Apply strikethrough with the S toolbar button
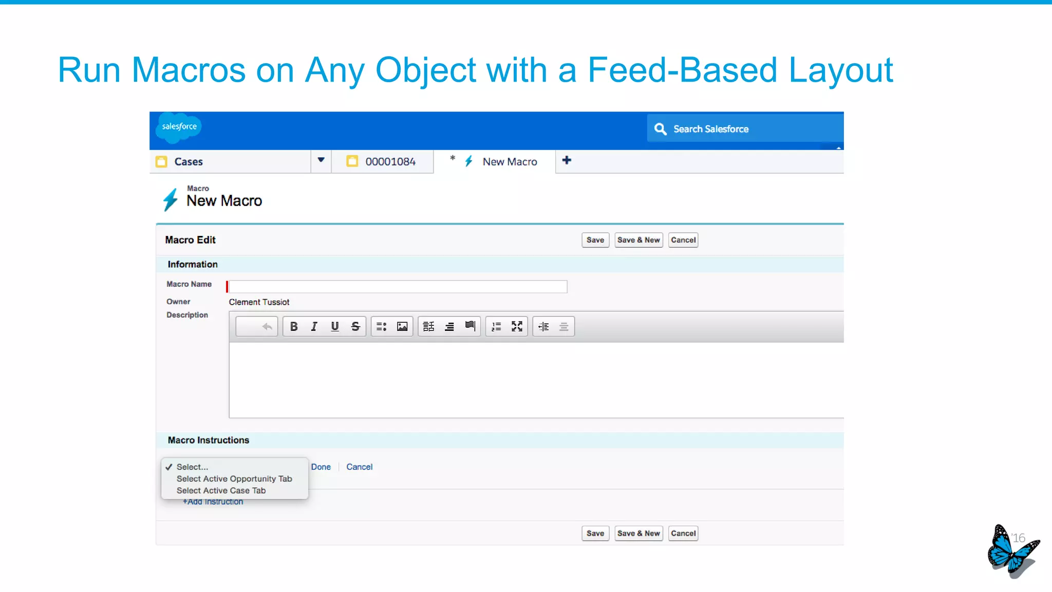Image resolution: width=1052 pixels, height=592 pixels. (x=355, y=326)
